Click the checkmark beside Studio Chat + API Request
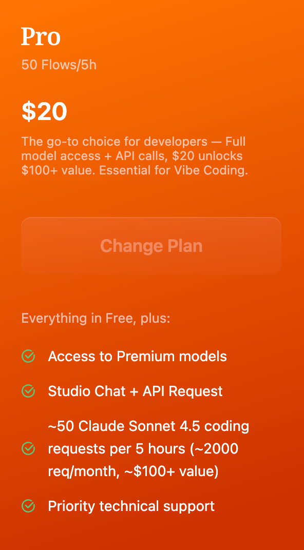304x550 pixels. (29, 391)
